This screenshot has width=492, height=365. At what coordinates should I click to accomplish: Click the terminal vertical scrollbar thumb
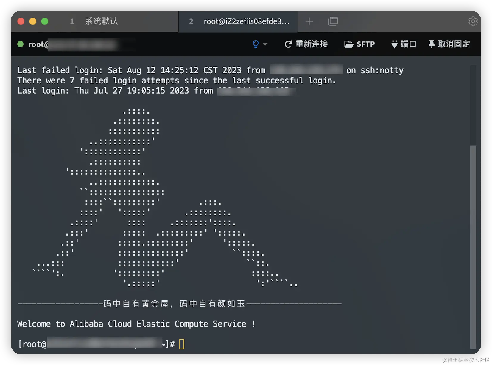click(473, 247)
